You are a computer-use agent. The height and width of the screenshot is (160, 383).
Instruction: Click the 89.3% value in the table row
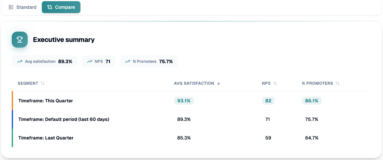[184, 119]
